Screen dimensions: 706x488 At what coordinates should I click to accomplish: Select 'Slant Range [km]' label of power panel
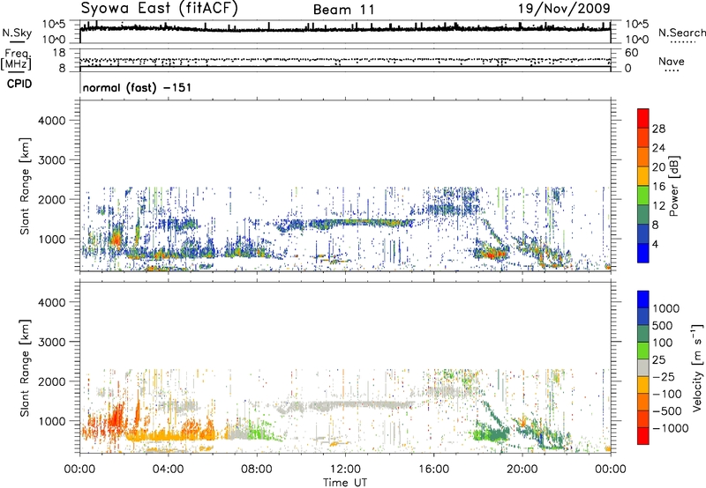(x=25, y=186)
